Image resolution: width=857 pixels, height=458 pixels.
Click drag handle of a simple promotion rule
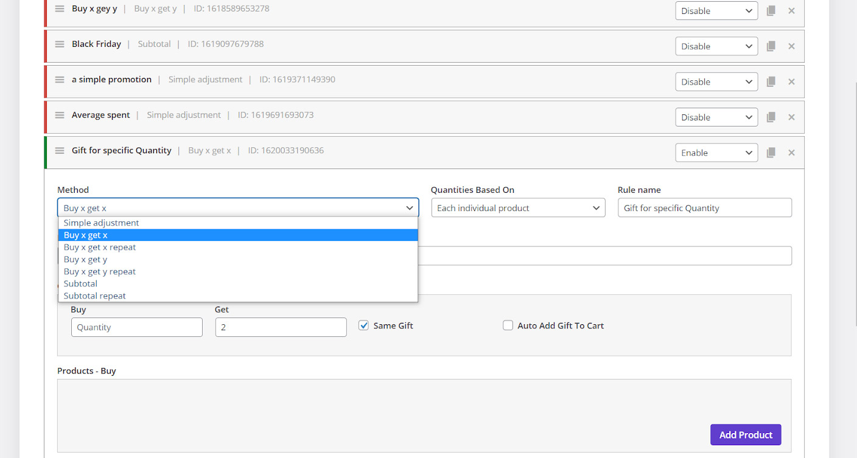[60, 80]
